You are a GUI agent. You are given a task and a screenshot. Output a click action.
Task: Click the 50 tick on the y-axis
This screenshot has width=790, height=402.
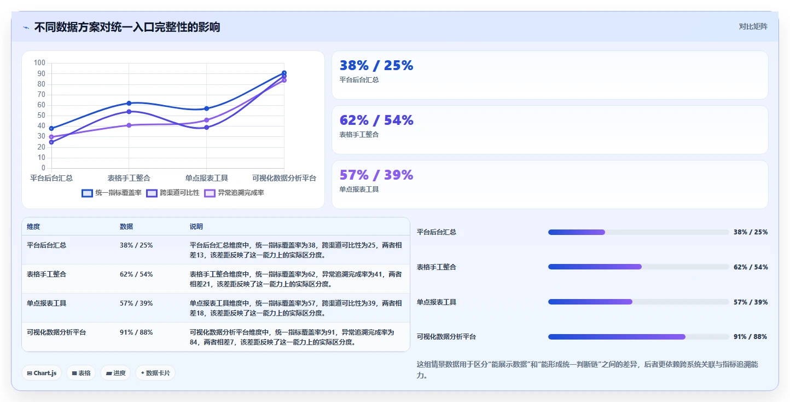tap(42, 116)
